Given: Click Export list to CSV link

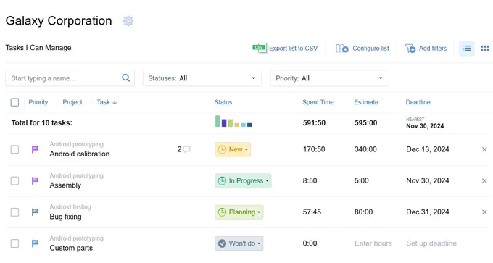Looking at the screenshot, I should 294,49.
